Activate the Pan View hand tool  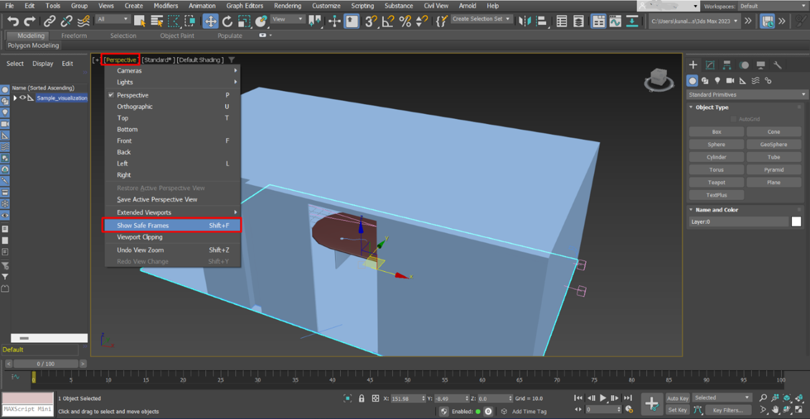775,409
